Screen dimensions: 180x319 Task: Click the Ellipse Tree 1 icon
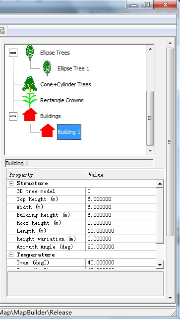tap(47, 68)
